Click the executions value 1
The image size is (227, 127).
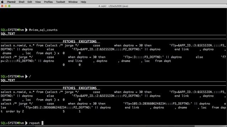(79, 111)
